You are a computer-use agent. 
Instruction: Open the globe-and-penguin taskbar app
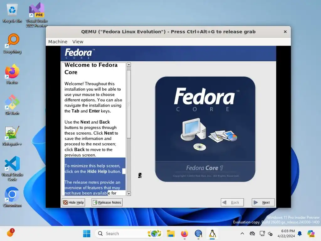coord(198,233)
